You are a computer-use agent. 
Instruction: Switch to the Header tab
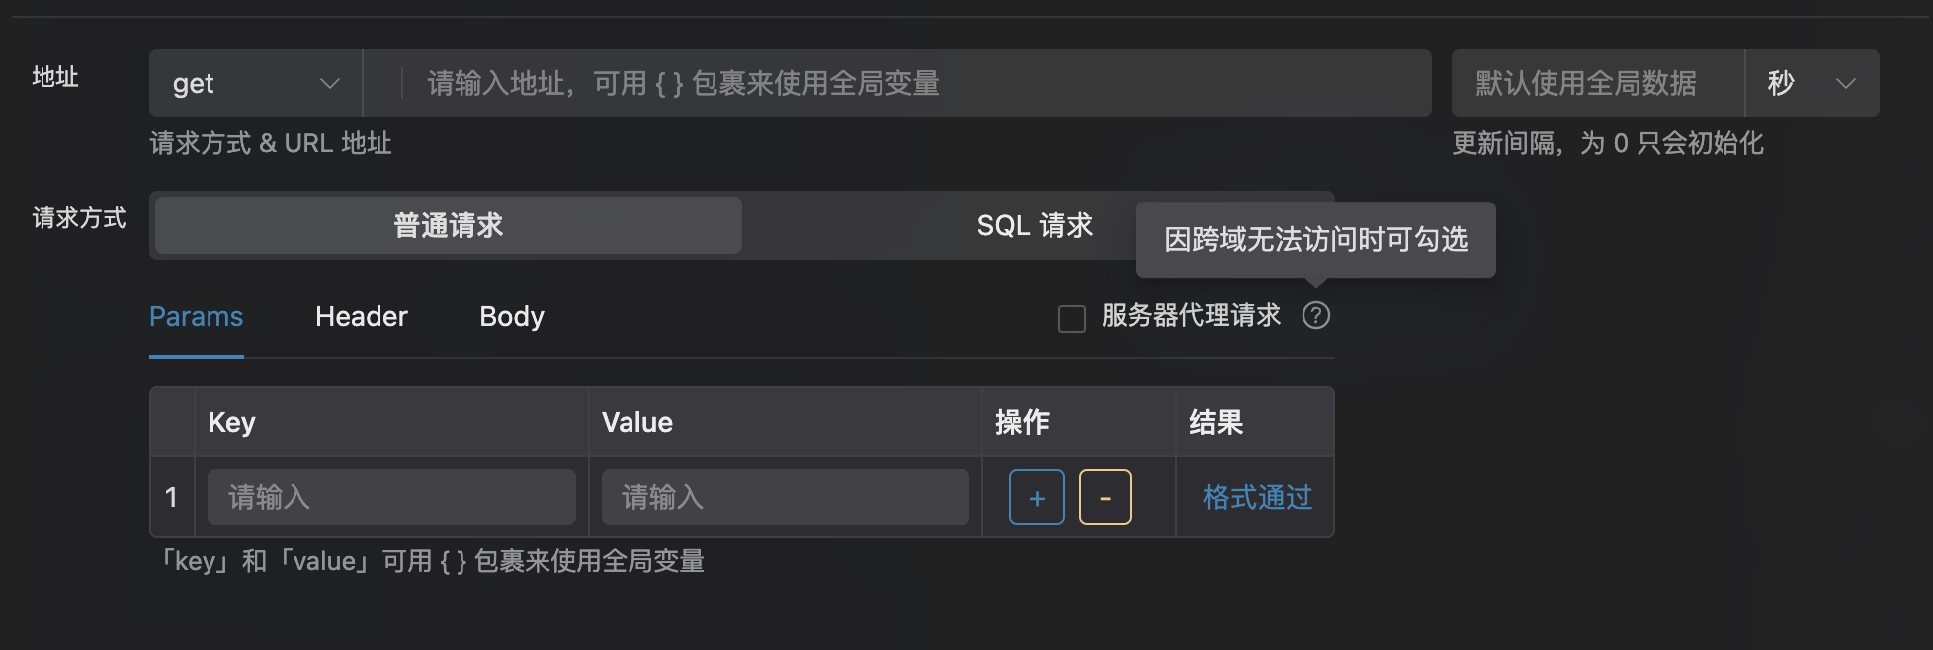[x=361, y=317]
